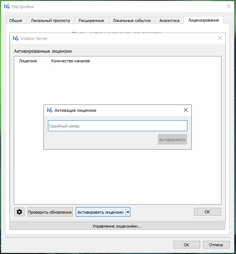Image resolution: width=236 pixels, height=254 pixels.
Task: Click Проверить обновления button
Action: (x=50, y=212)
